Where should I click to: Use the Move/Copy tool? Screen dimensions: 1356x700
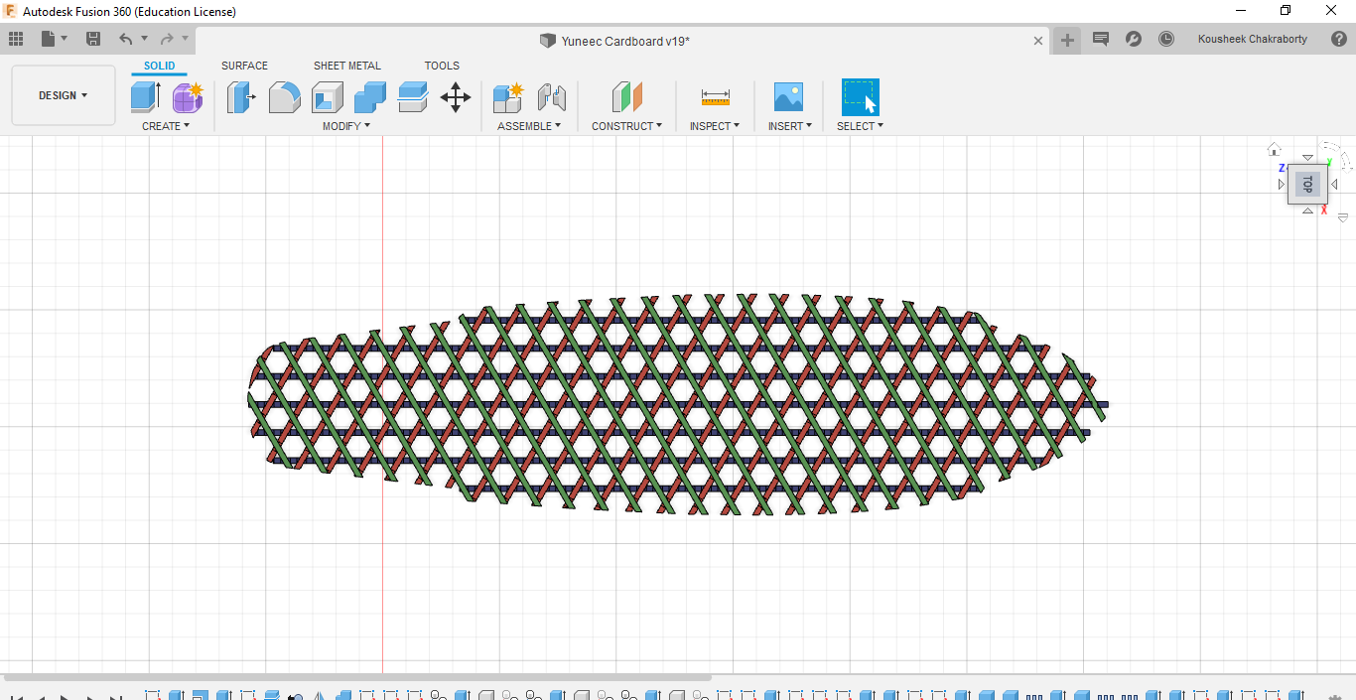pyautogui.click(x=455, y=96)
